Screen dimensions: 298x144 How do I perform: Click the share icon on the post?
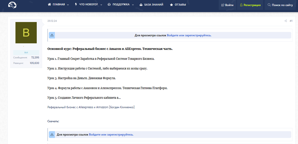[285, 21]
